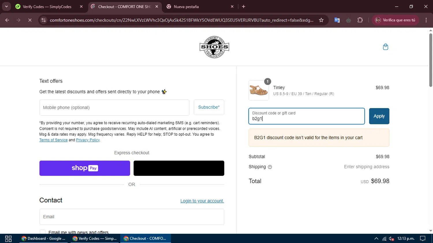Viewport: 433px width, 243px height.
Task: Click the Tinley product name
Action: (x=279, y=88)
